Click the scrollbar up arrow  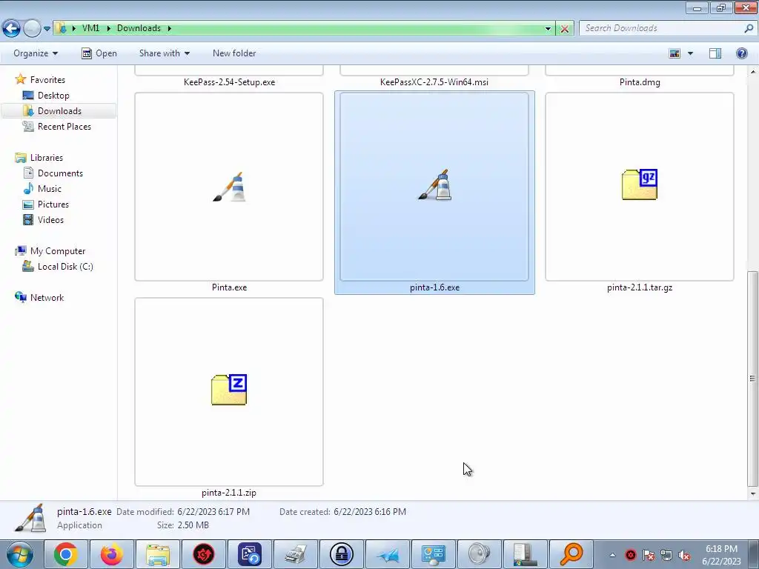(752, 72)
